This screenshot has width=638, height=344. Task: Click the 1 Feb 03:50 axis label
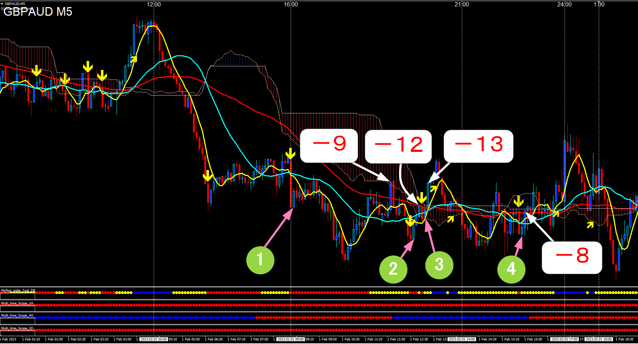(122, 339)
